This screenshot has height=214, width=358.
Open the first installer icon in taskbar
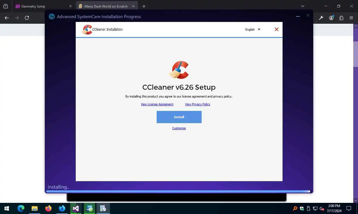click(89, 208)
